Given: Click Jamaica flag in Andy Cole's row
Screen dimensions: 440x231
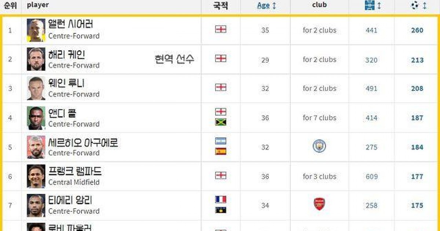Looking at the screenshot, I should tap(220, 122).
